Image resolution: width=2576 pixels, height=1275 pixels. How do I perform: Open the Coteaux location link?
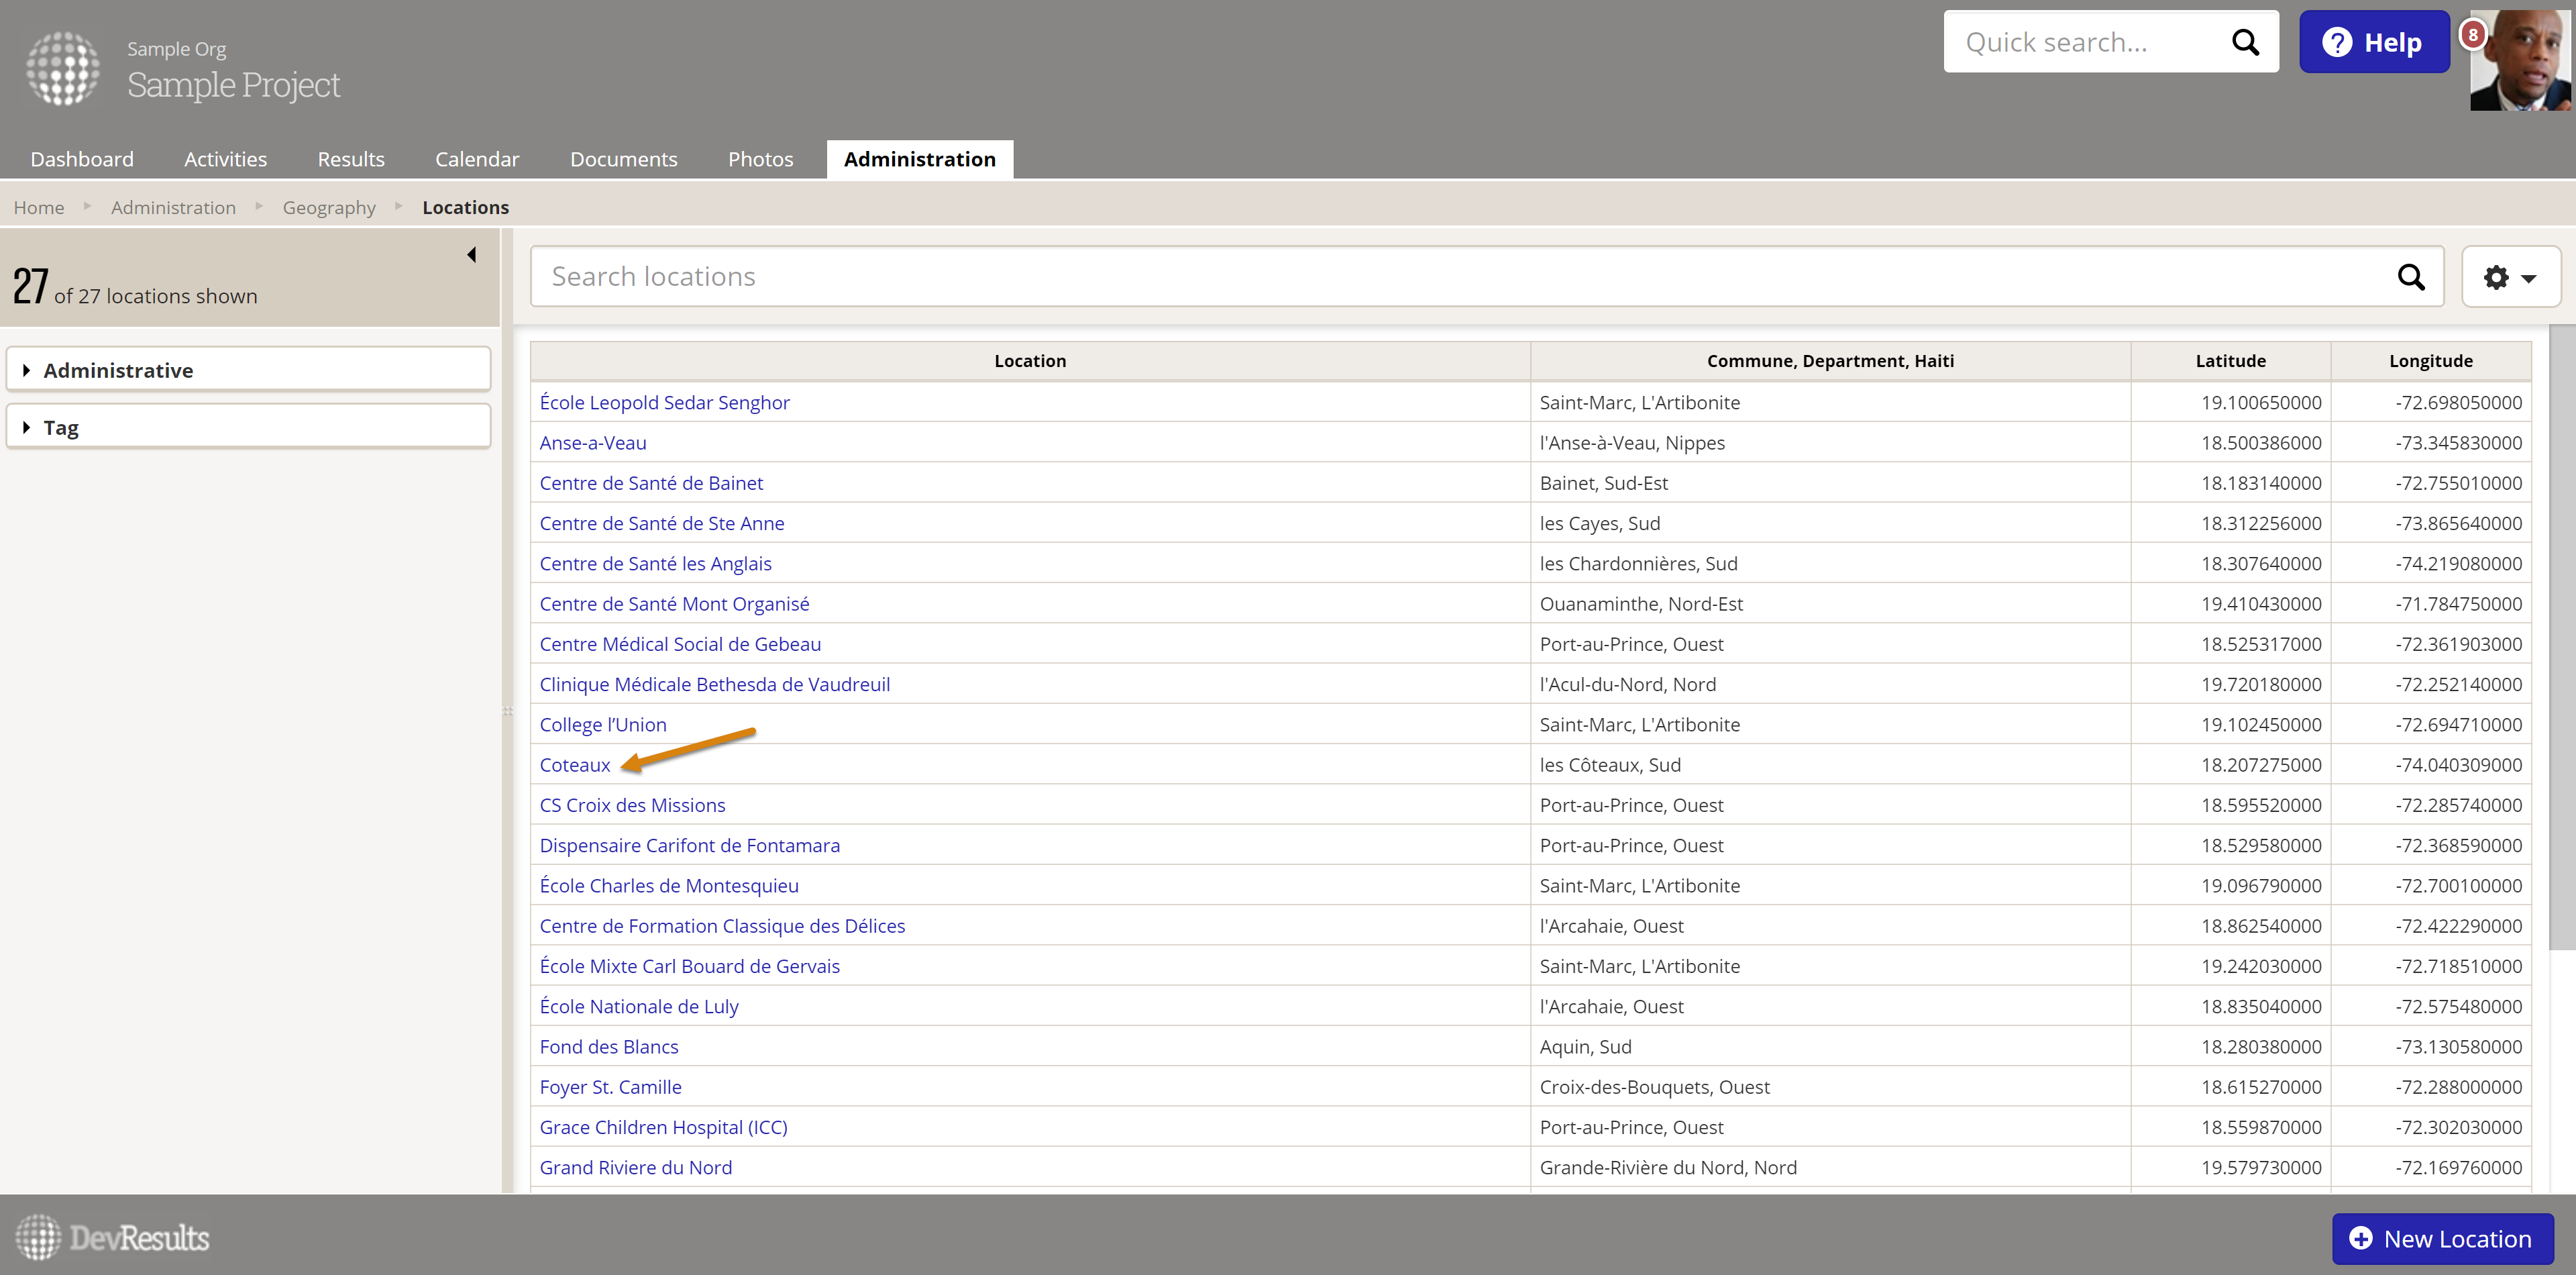point(574,765)
